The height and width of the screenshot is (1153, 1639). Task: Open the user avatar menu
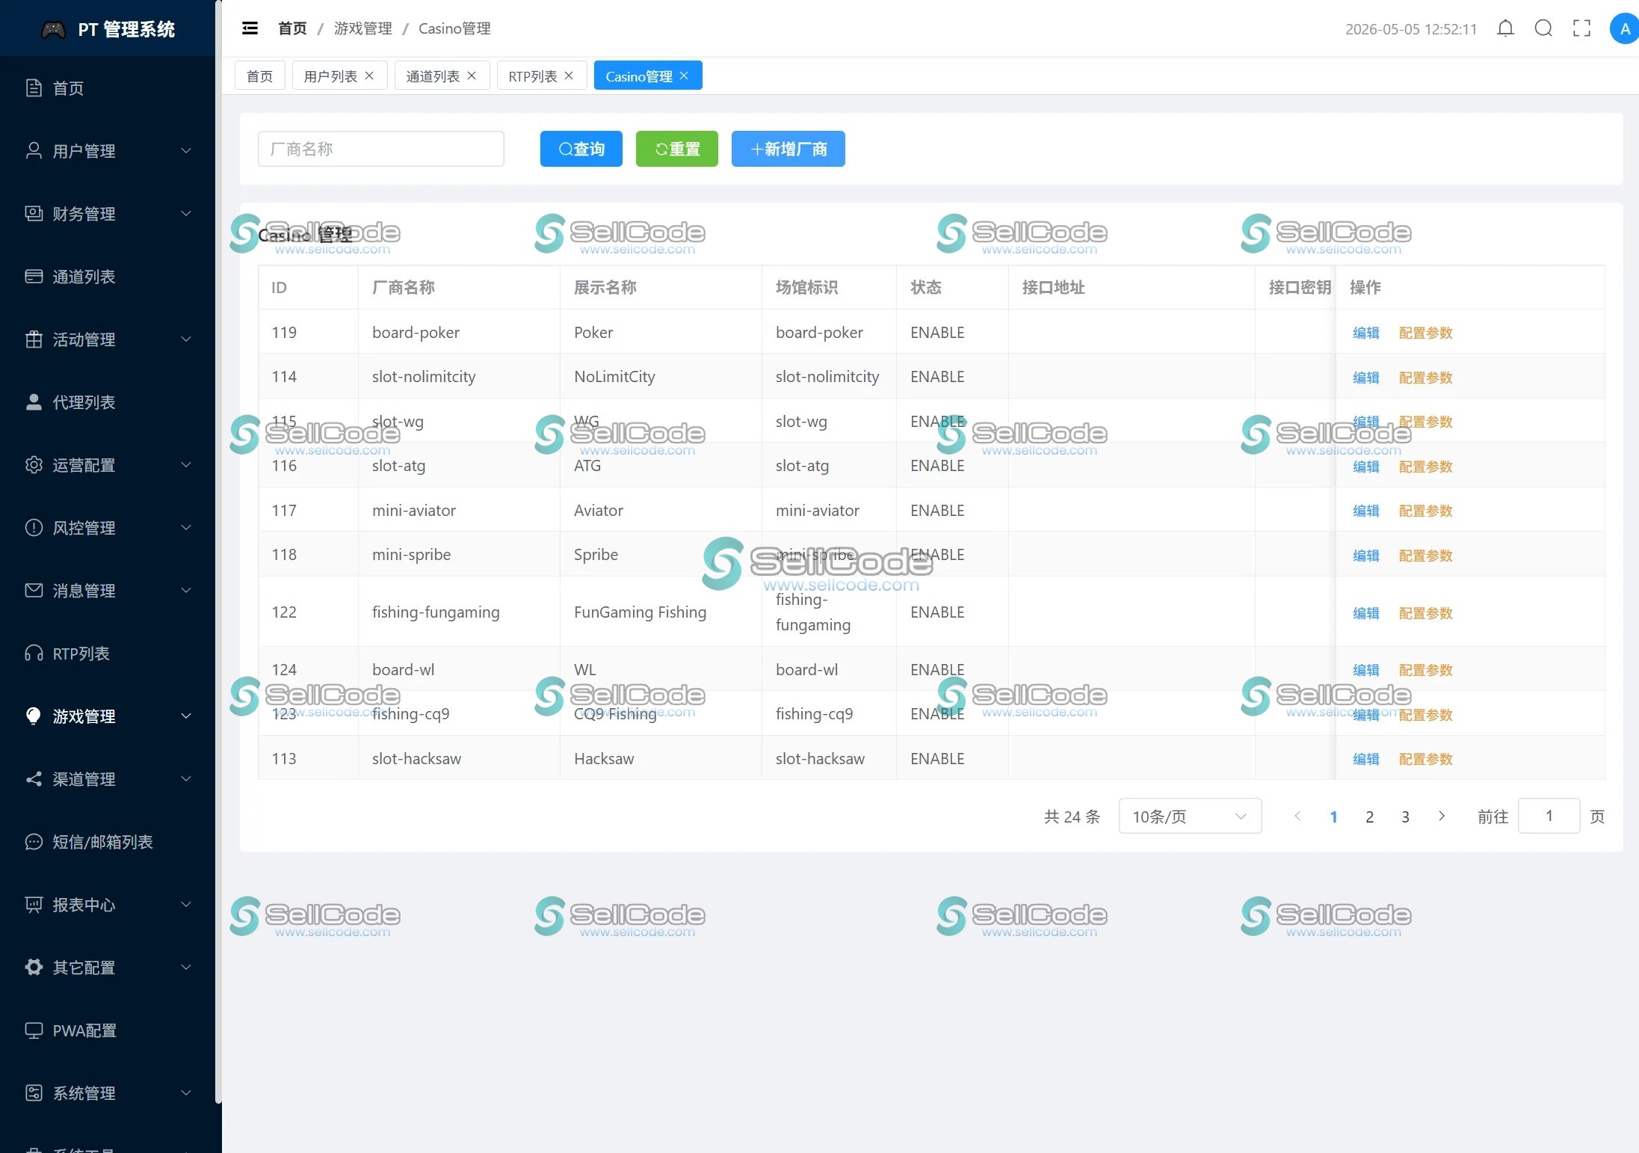(1623, 28)
